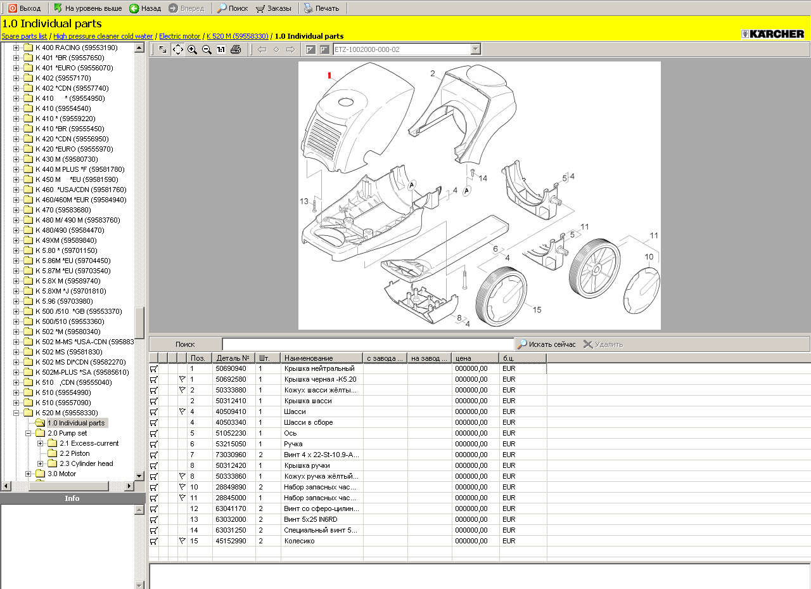The width and height of the screenshot is (811, 589).
Task: Open High pressure cleaner cold water breadcrumb
Action: (x=103, y=36)
